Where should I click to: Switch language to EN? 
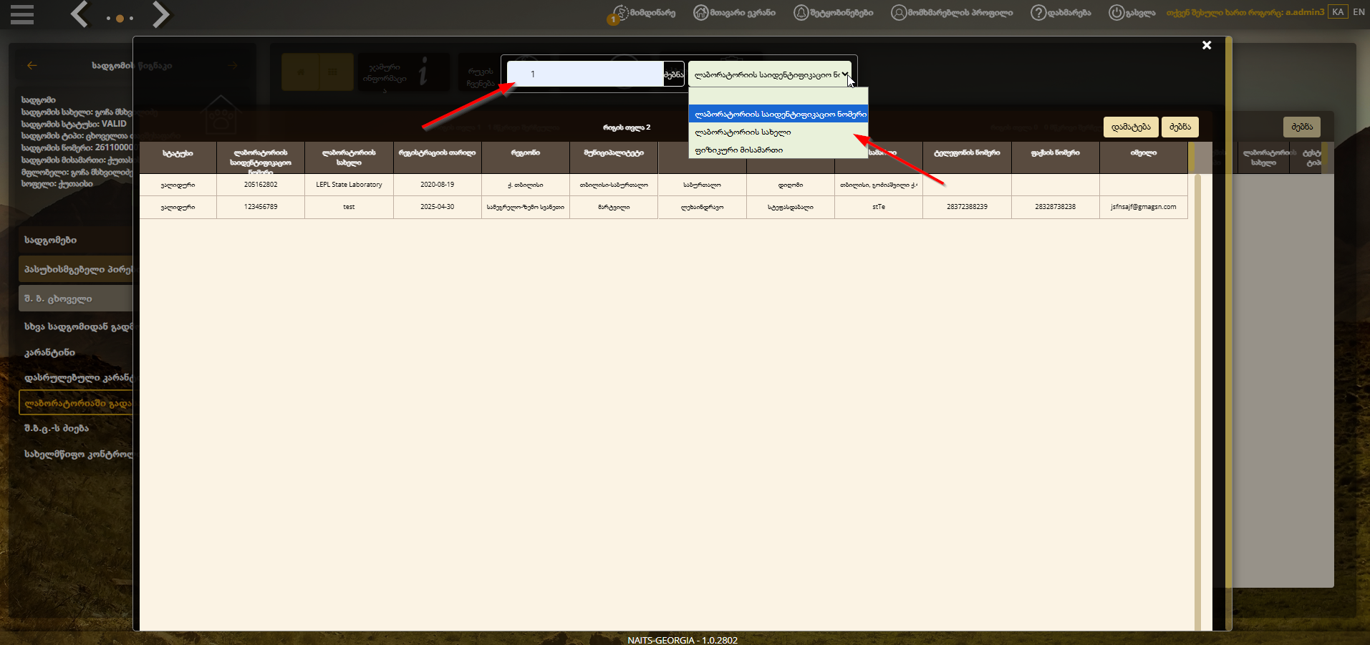pyautogui.click(x=1359, y=12)
